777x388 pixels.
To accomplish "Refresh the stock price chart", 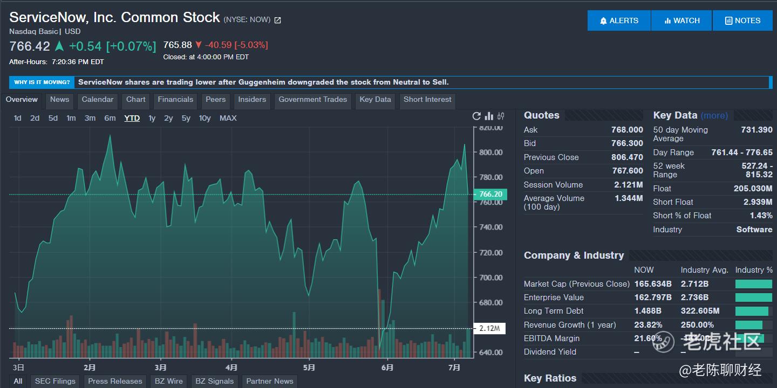I will tap(476, 116).
